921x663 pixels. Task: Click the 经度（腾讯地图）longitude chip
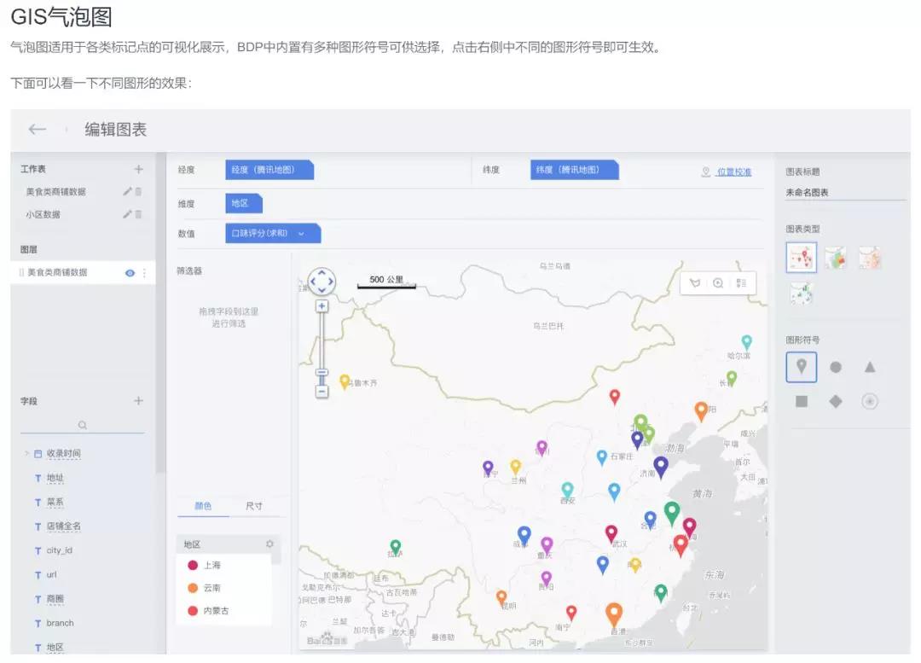coord(269,170)
